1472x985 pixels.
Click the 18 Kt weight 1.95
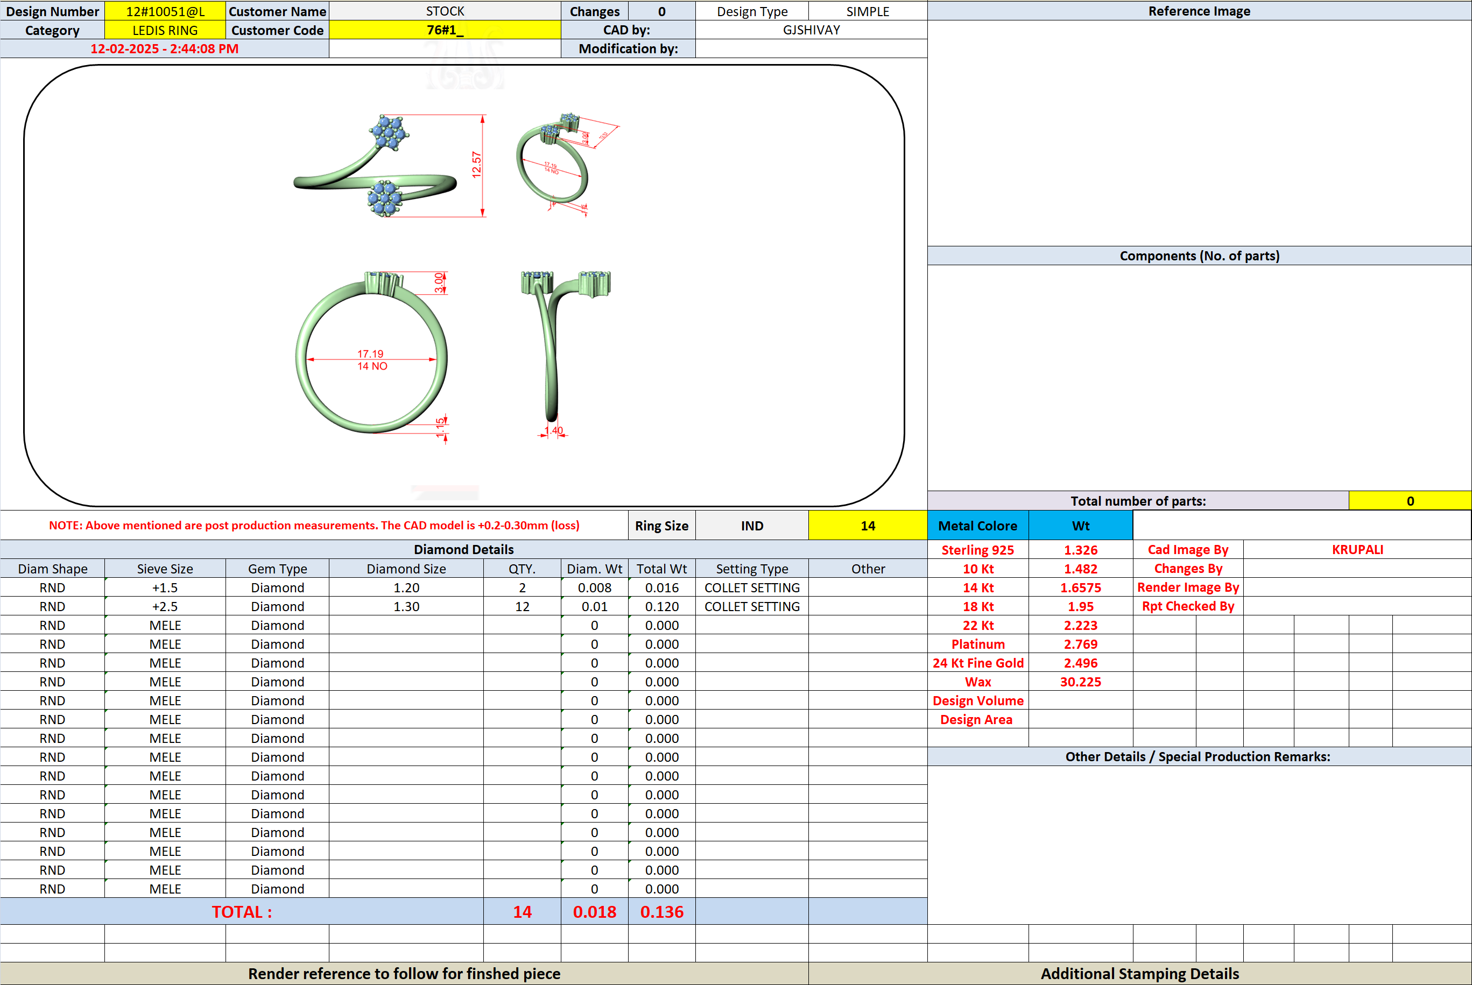pos(1080,606)
